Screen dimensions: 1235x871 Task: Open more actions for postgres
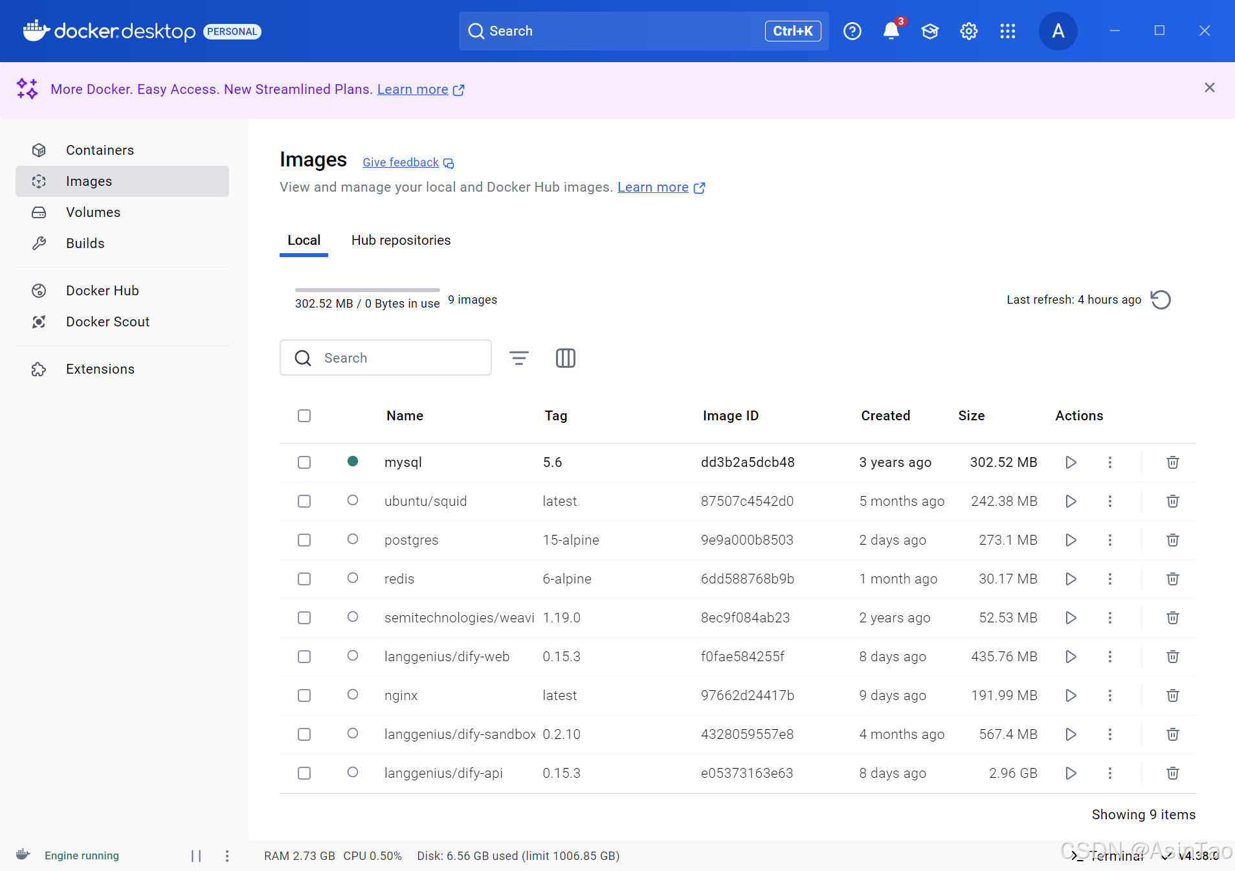coord(1110,540)
